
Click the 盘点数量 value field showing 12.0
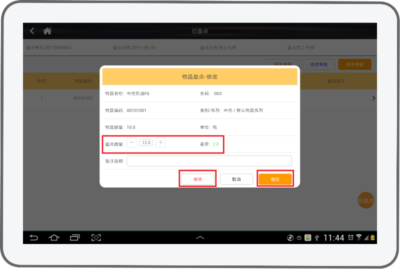[x=146, y=142]
